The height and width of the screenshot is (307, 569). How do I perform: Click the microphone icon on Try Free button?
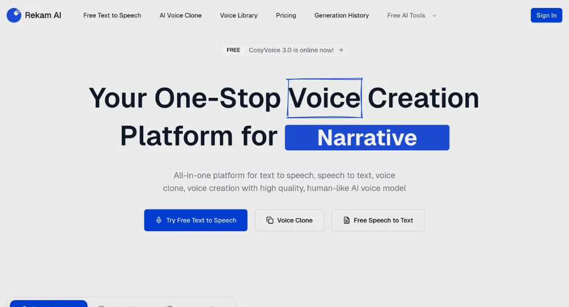coord(159,220)
